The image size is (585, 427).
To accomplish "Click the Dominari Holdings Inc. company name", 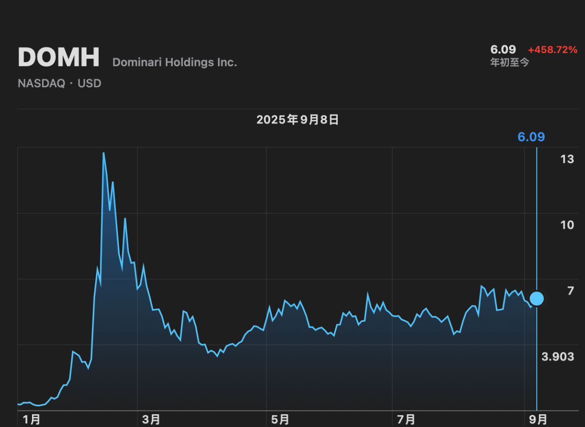I will click(175, 62).
